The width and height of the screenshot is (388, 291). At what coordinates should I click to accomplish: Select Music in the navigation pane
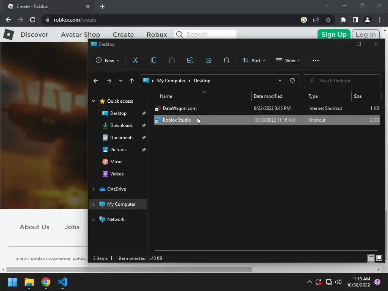point(116,162)
